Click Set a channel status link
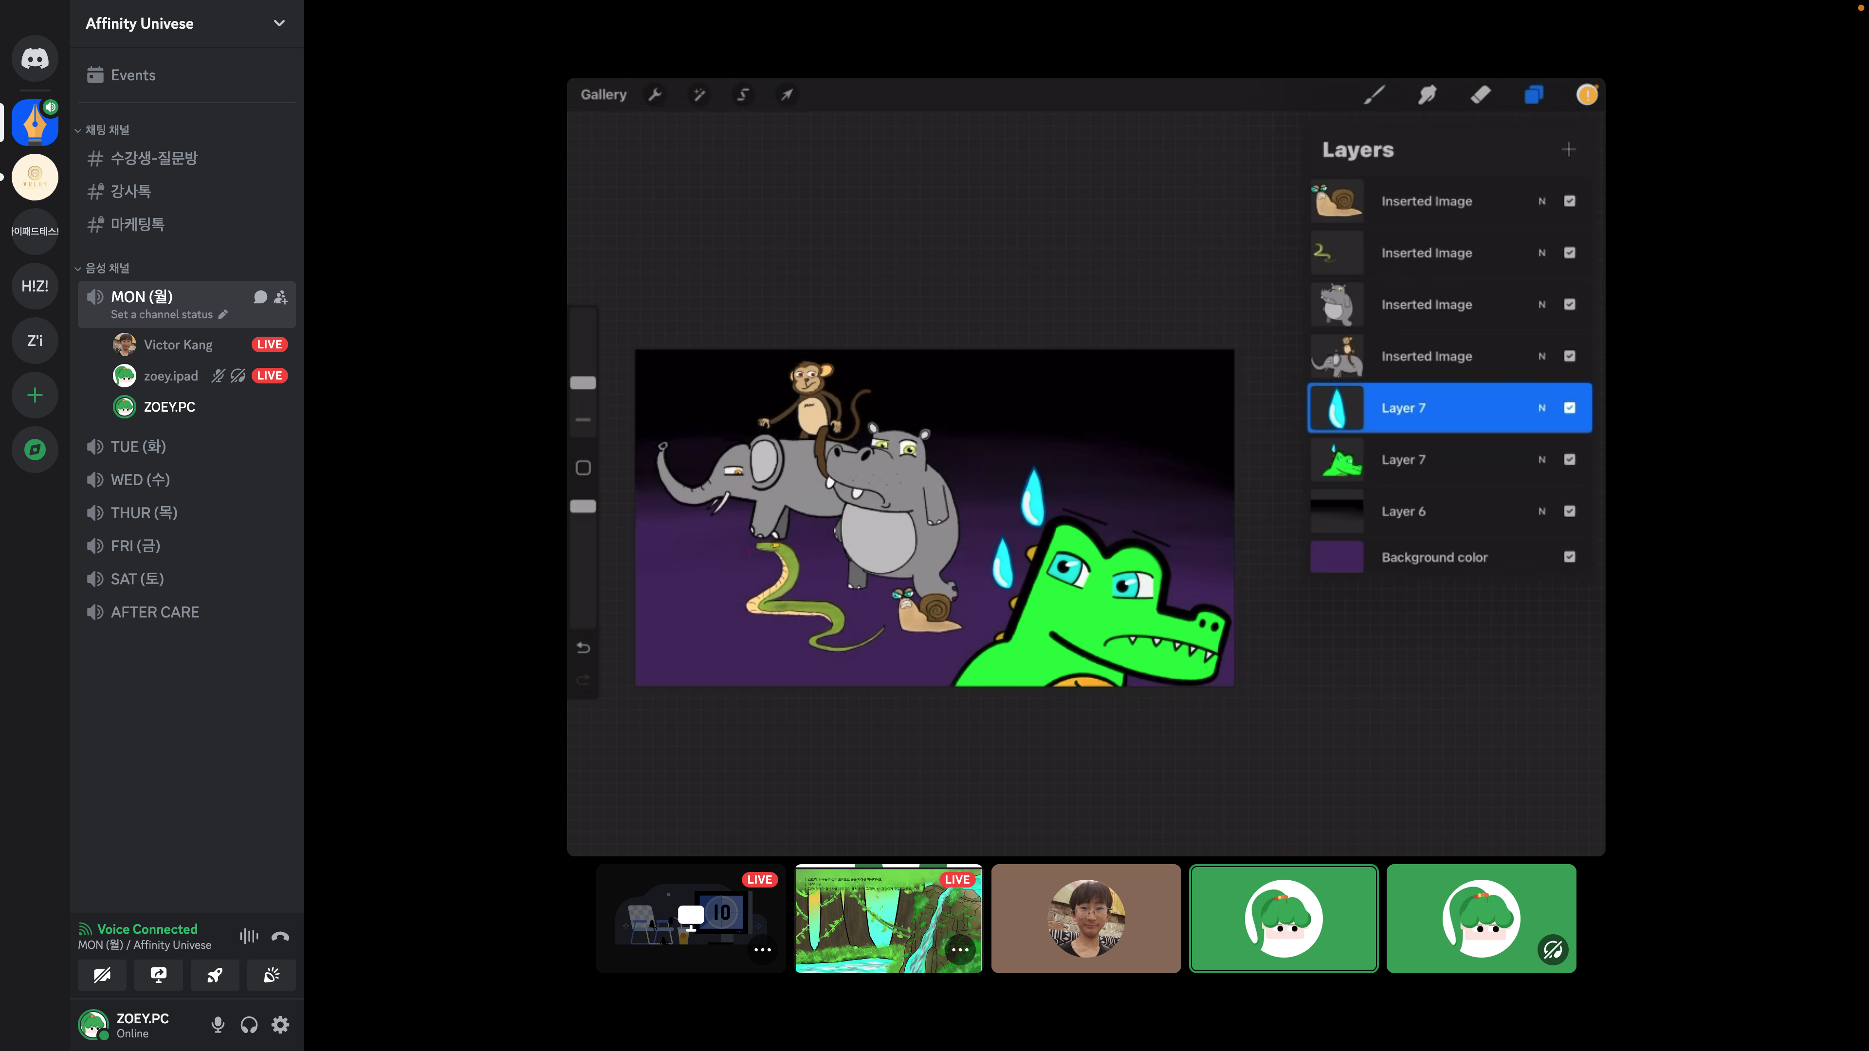Viewport: 1869px width, 1051px height. [x=162, y=315]
